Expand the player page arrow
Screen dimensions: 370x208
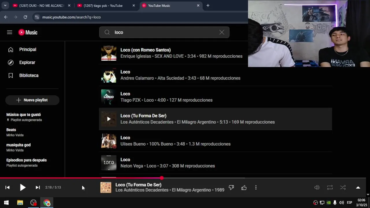click(358, 187)
